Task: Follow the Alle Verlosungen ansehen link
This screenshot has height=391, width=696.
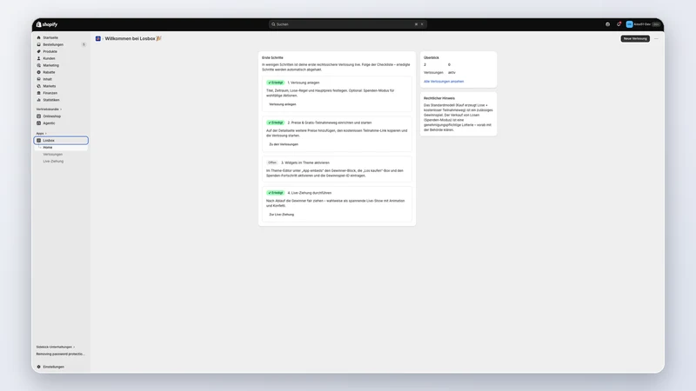Action: 444,82
